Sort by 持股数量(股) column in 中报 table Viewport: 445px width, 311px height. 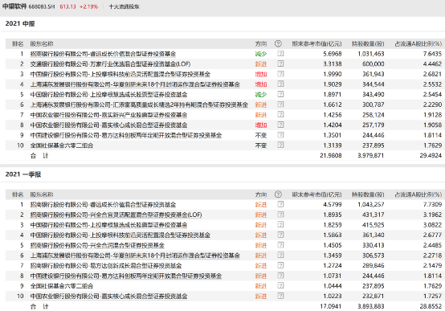[368, 43]
